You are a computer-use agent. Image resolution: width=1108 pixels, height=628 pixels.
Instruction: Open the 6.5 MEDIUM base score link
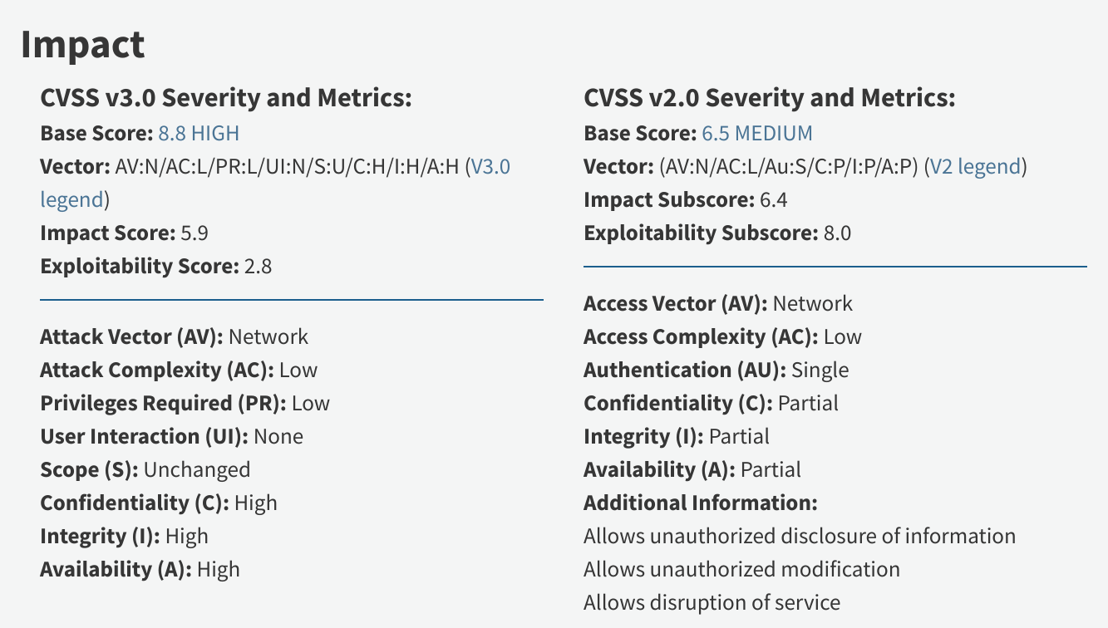757,133
